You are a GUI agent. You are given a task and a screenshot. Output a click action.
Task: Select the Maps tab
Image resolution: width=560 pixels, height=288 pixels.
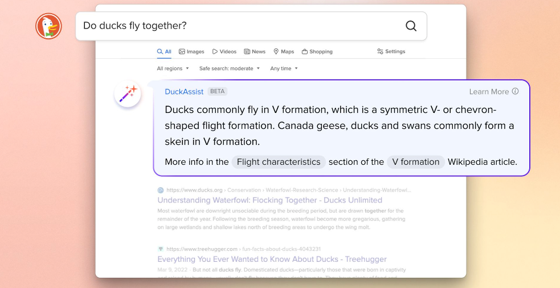[x=284, y=51]
